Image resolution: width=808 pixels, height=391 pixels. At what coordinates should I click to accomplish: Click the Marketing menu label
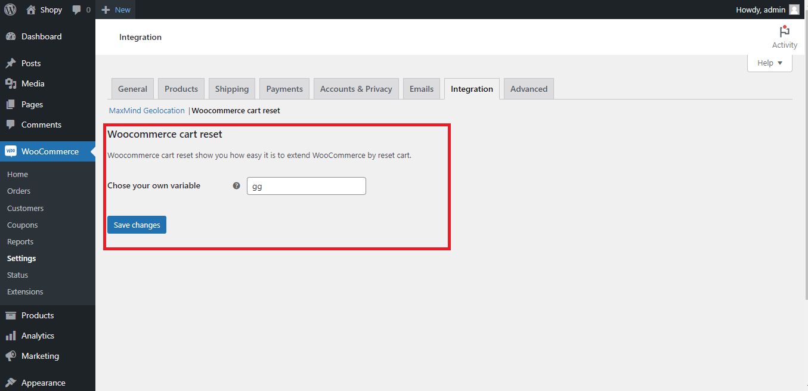(x=40, y=356)
